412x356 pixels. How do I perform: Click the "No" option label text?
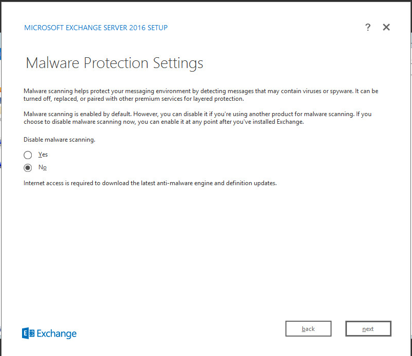(43, 167)
